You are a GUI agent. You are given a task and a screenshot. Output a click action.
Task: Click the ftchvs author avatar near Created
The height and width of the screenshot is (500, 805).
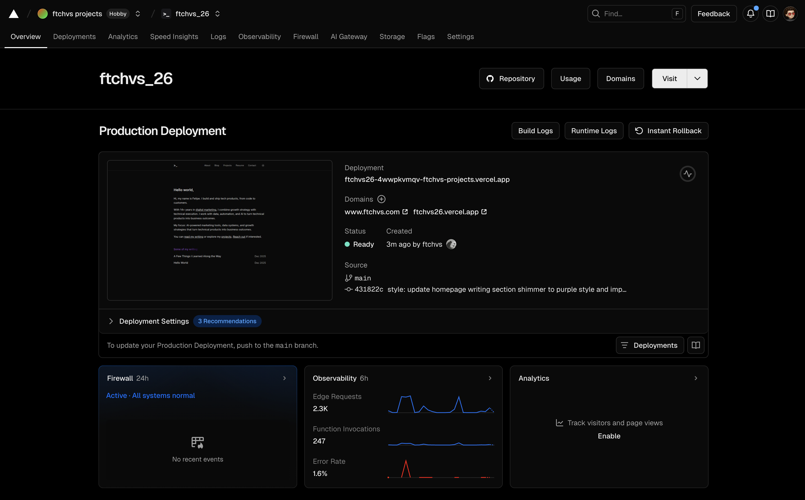(x=451, y=244)
